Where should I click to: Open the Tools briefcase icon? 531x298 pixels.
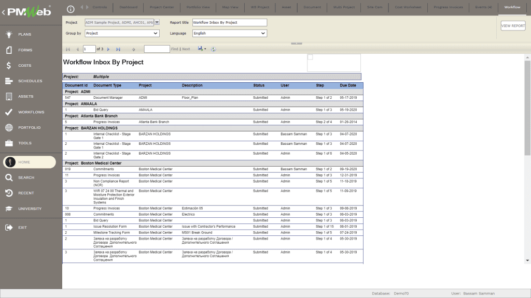tap(9, 143)
